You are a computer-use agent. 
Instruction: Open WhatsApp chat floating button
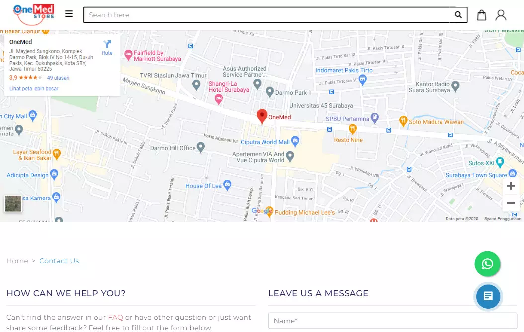point(487,264)
